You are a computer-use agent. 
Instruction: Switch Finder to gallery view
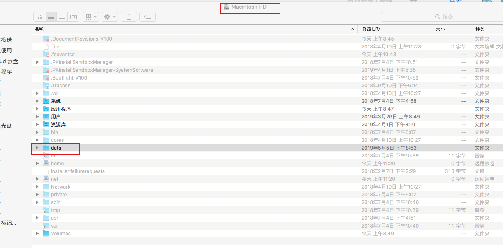tap(74, 17)
